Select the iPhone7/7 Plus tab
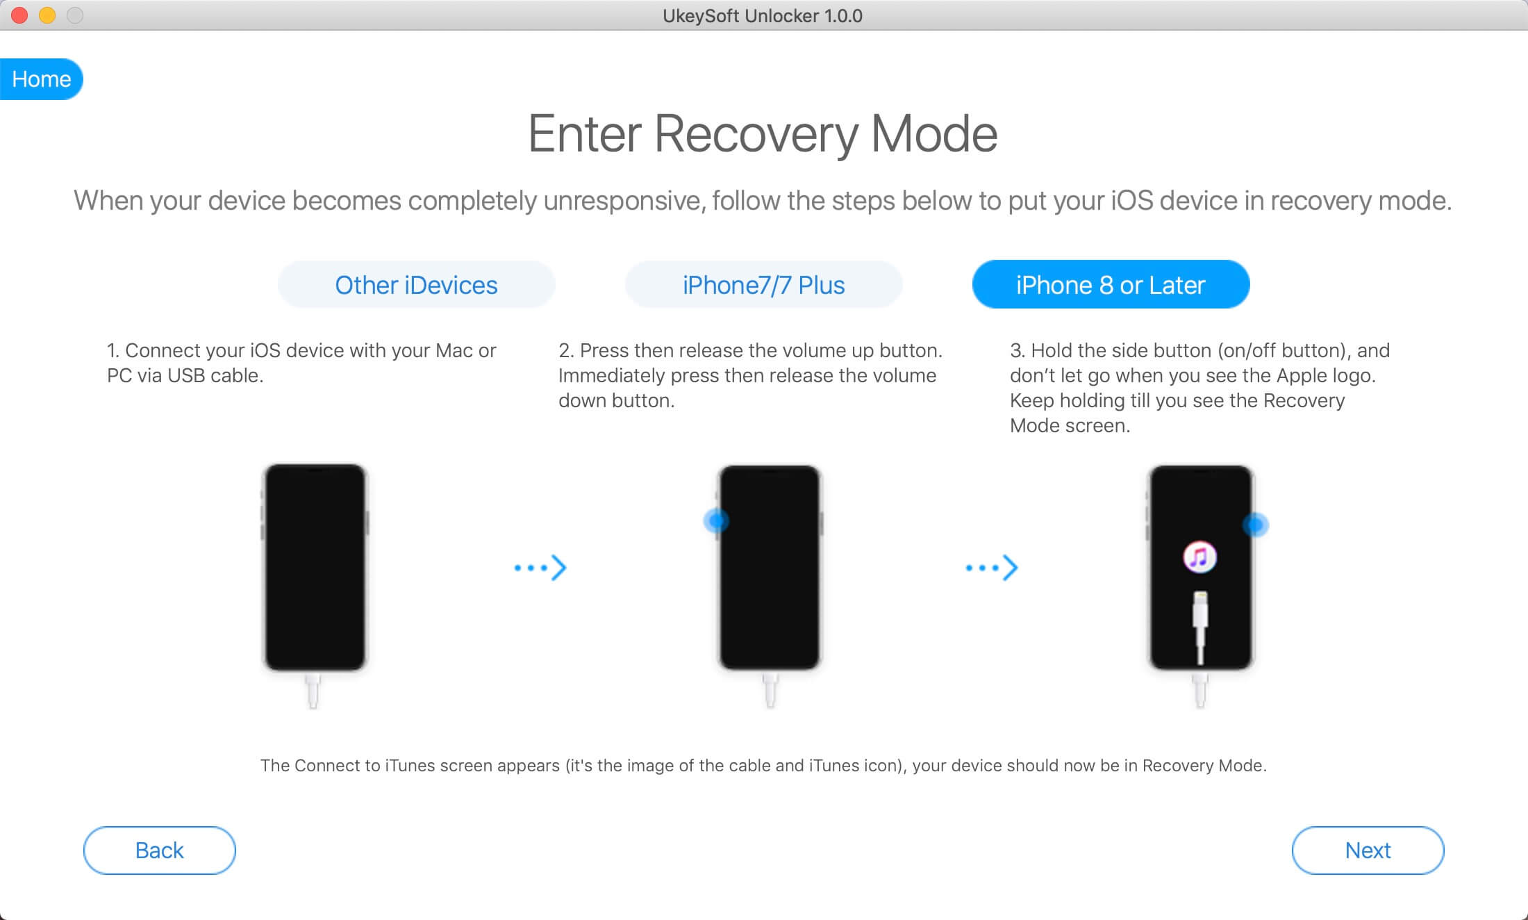The height and width of the screenshot is (920, 1528). point(764,284)
